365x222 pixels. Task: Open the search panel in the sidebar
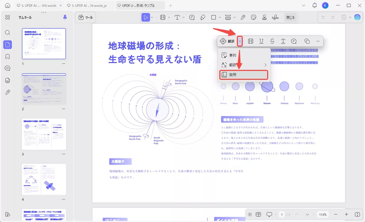click(x=7, y=32)
